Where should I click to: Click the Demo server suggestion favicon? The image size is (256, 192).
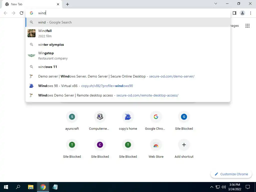pyautogui.click(x=31, y=76)
